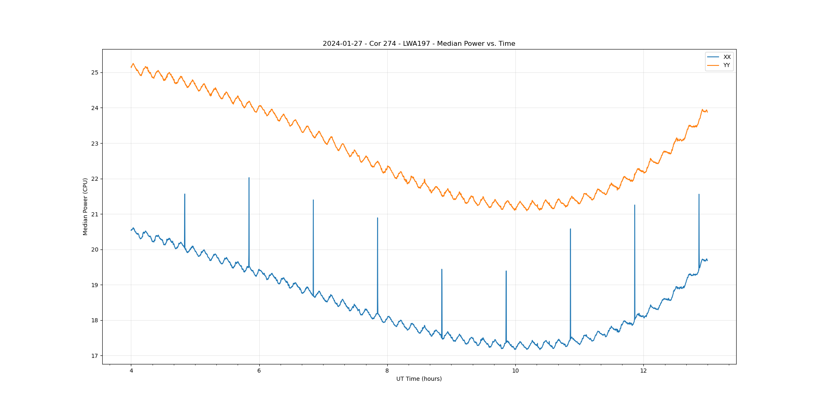Click the last XX spike peak near hour 13
The image size is (818, 409).
pyautogui.click(x=699, y=195)
